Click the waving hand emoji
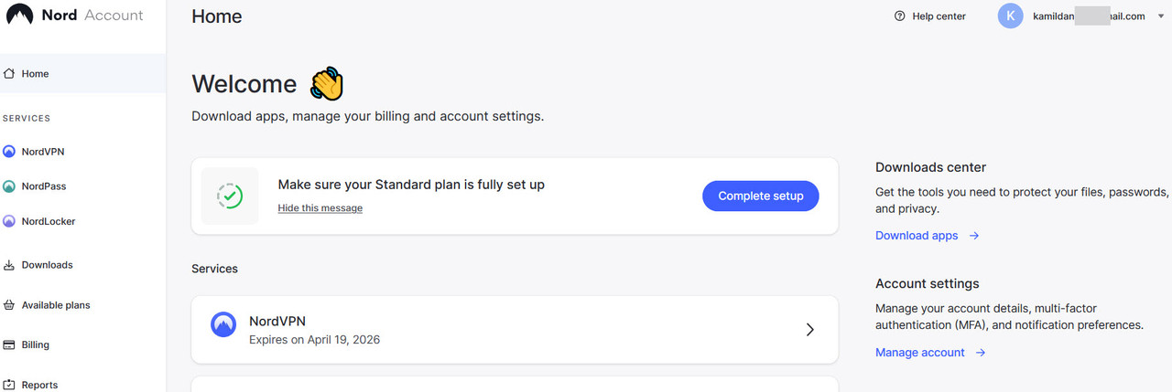 (327, 84)
